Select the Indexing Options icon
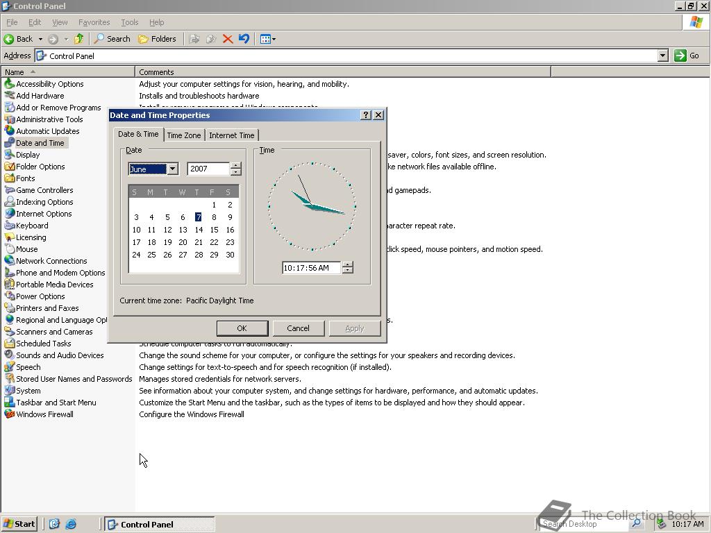 (9, 202)
